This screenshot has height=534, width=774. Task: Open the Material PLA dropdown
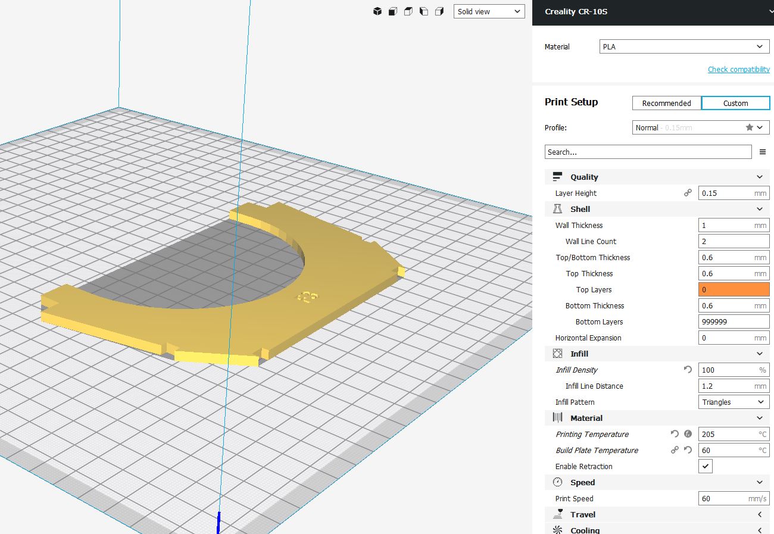tap(684, 46)
